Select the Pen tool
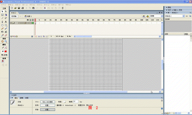 tap(3, 22)
